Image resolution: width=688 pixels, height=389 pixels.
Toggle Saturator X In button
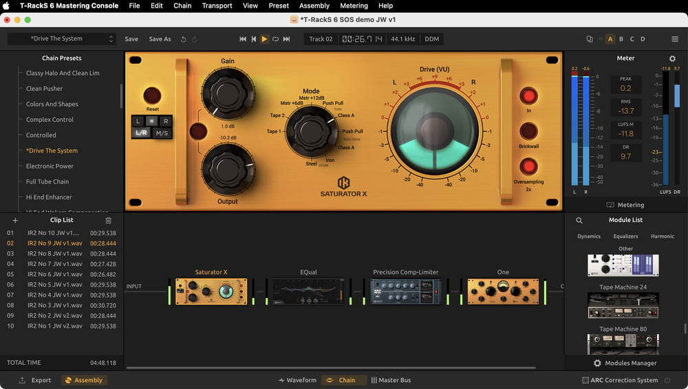click(x=528, y=96)
